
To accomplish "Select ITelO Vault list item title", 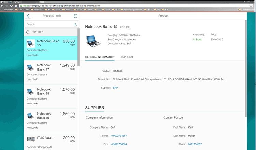I will tap(45, 138).
